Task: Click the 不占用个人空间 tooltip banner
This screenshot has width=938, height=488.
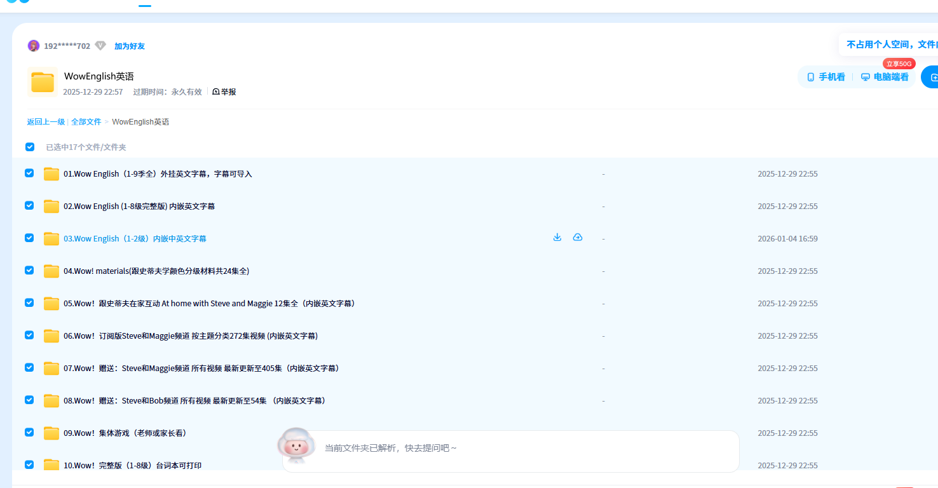Action: [890, 44]
